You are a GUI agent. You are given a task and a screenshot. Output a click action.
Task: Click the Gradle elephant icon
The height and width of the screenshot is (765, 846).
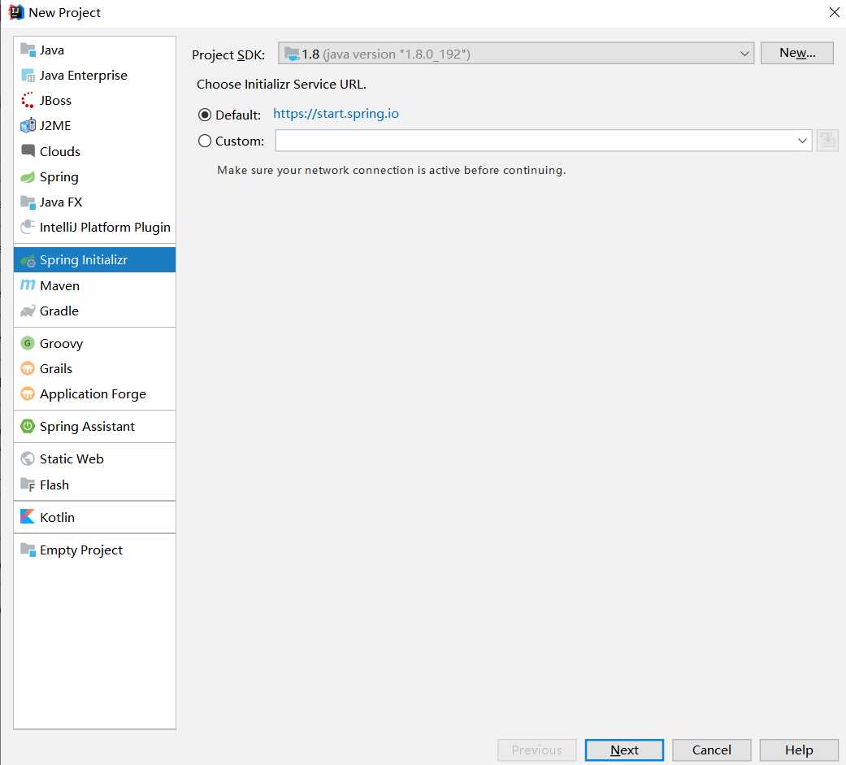28,311
